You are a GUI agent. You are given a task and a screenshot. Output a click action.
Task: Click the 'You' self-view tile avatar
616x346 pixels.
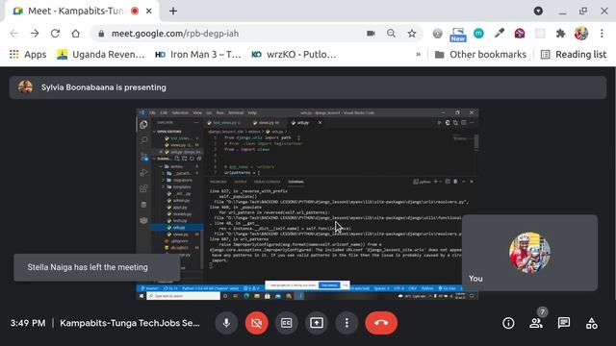point(529,253)
